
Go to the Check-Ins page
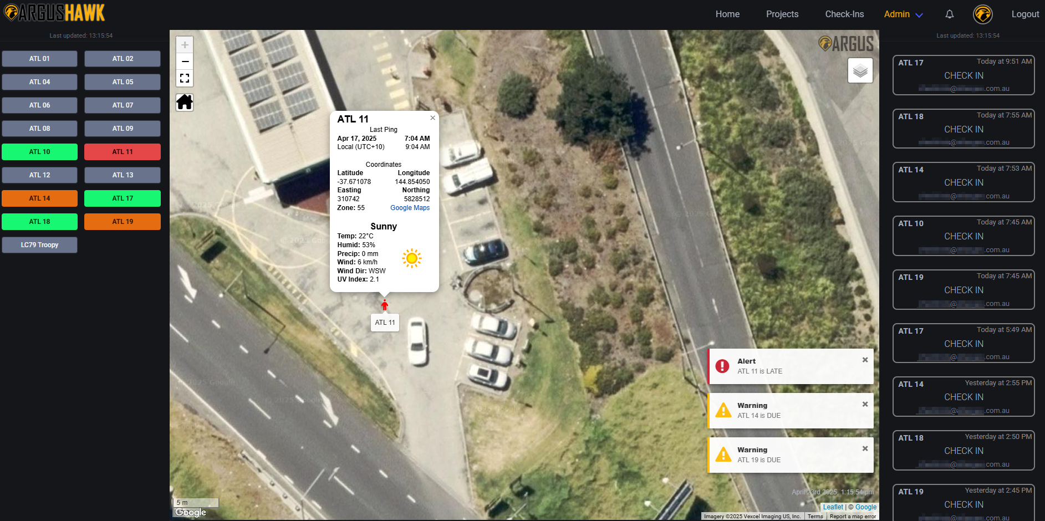(x=844, y=14)
